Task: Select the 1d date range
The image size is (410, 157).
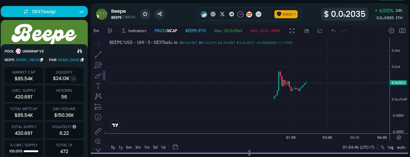Action: (x=163, y=147)
